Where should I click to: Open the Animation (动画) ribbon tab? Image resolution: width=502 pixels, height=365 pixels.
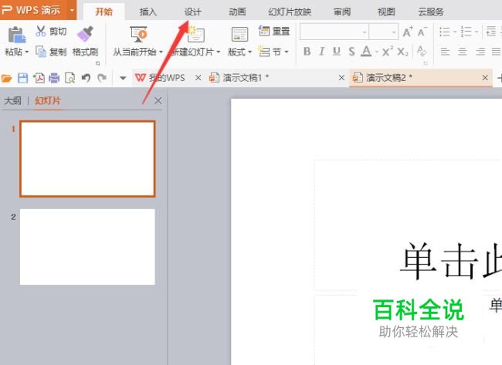237,12
